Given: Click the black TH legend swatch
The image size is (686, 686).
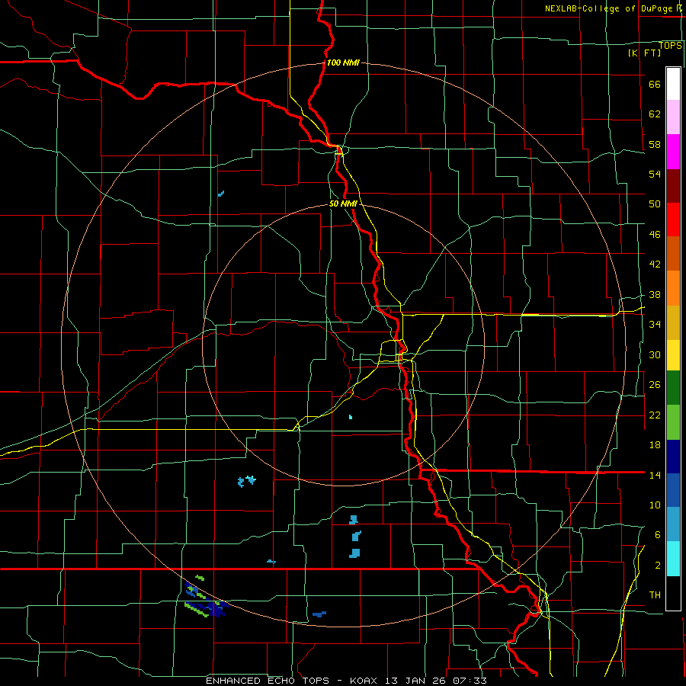Looking at the screenshot, I should [673, 593].
